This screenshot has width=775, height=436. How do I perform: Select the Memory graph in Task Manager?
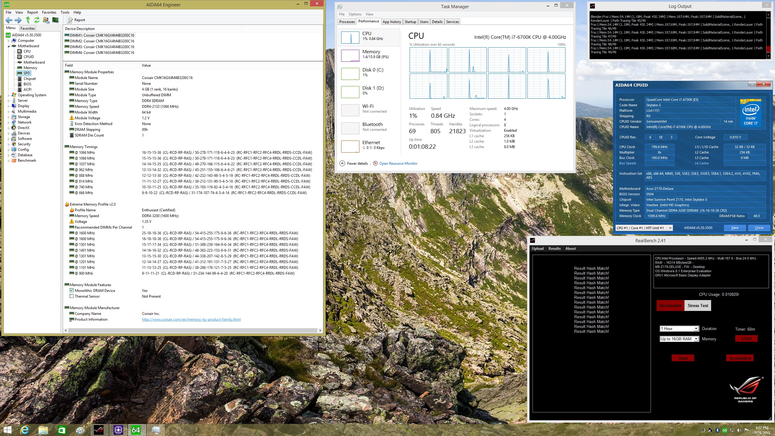click(350, 56)
